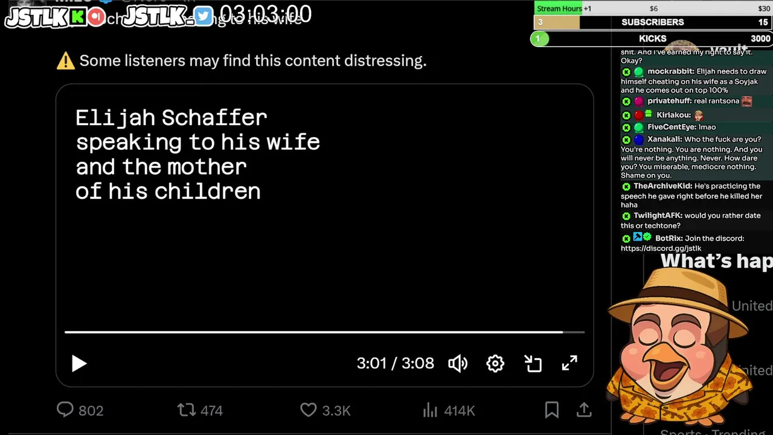Image resolution: width=773 pixels, height=435 pixels.
Task: Open the discord.gg/jstlk link
Action: [661, 248]
